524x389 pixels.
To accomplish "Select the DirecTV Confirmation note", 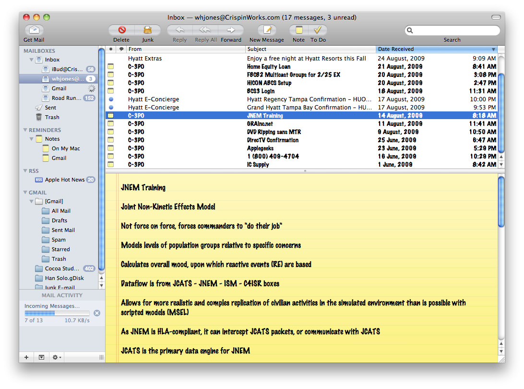I will pyautogui.click(x=301, y=140).
